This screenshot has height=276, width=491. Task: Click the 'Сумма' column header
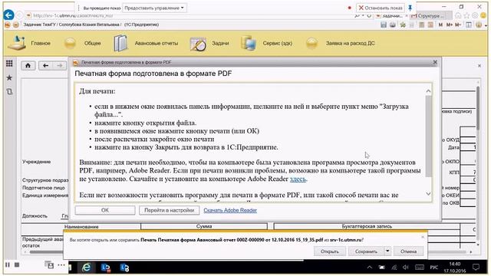pyautogui.click(x=204, y=226)
